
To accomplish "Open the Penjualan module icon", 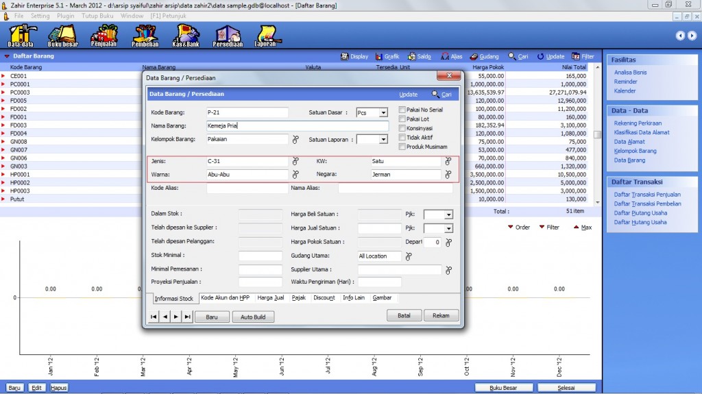I will [104, 36].
